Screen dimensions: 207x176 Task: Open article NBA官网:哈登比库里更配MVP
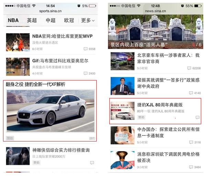(62, 36)
